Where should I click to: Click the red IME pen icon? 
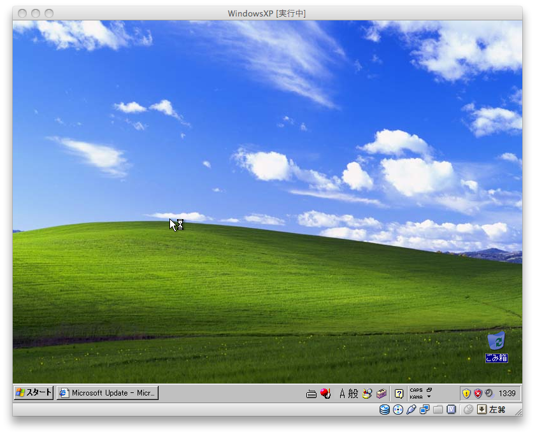pos(325,394)
